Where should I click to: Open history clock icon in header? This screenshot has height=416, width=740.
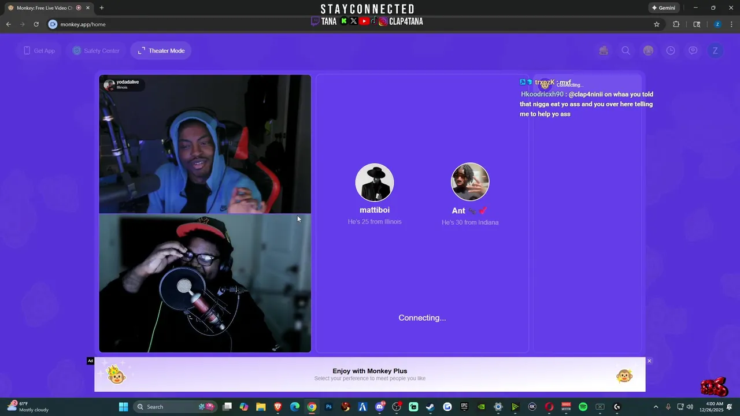tap(671, 51)
